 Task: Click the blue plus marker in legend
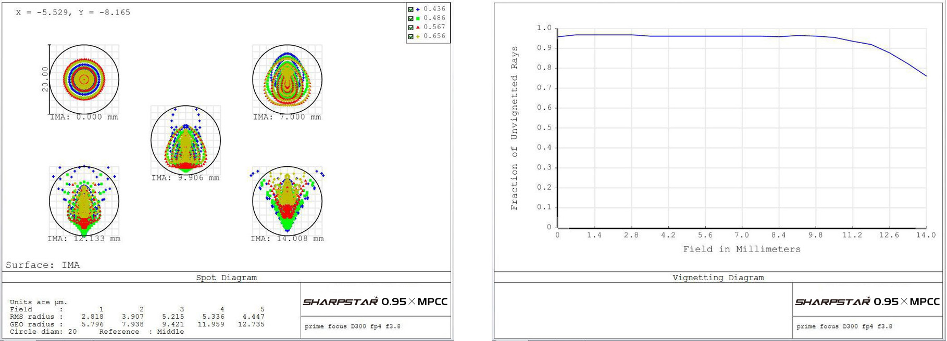[418, 9]
